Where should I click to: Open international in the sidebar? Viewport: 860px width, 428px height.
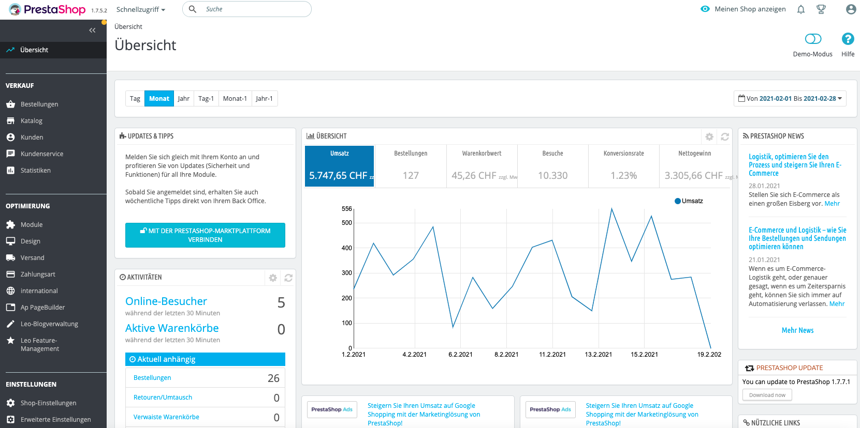tap(39, 291)
